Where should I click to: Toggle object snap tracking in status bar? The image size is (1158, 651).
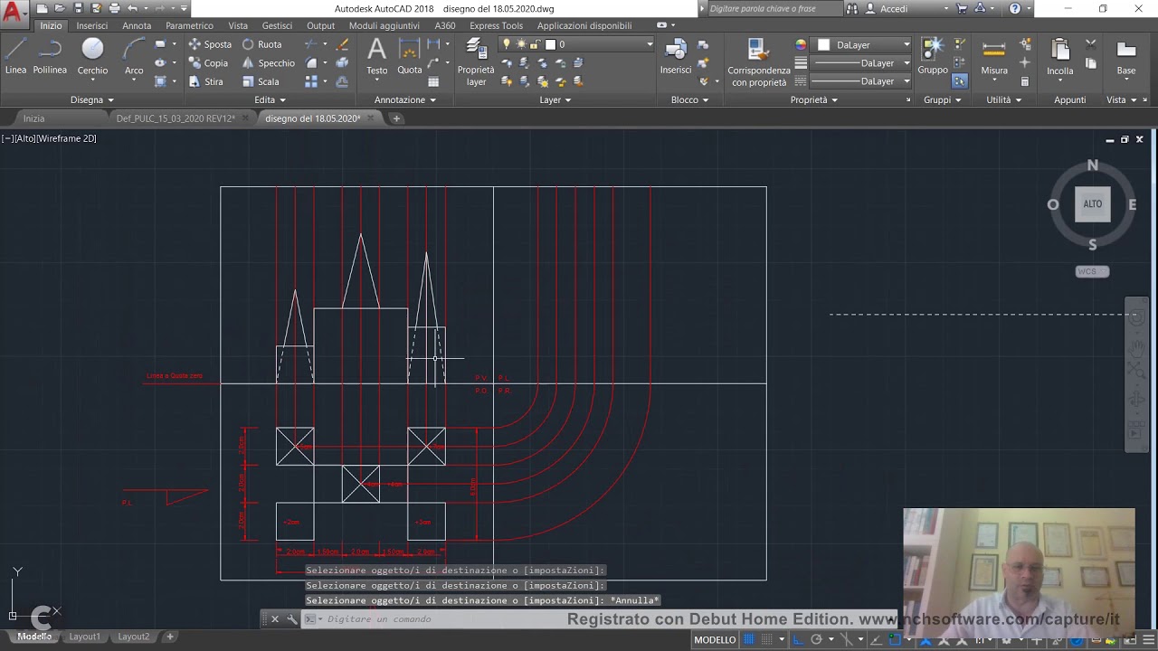pos(876,639)
